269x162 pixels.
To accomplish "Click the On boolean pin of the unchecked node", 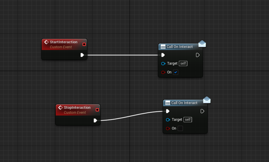I will 168,128.
